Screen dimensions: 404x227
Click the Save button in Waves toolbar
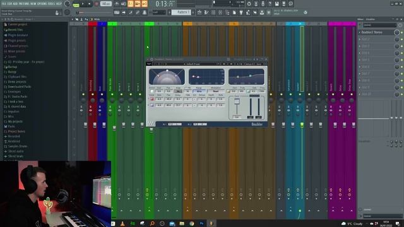coord(259,64)
